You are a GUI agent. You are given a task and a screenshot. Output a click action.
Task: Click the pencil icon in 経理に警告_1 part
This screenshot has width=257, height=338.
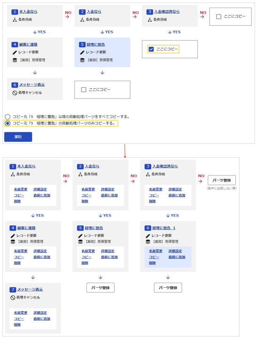pos(148,236)
